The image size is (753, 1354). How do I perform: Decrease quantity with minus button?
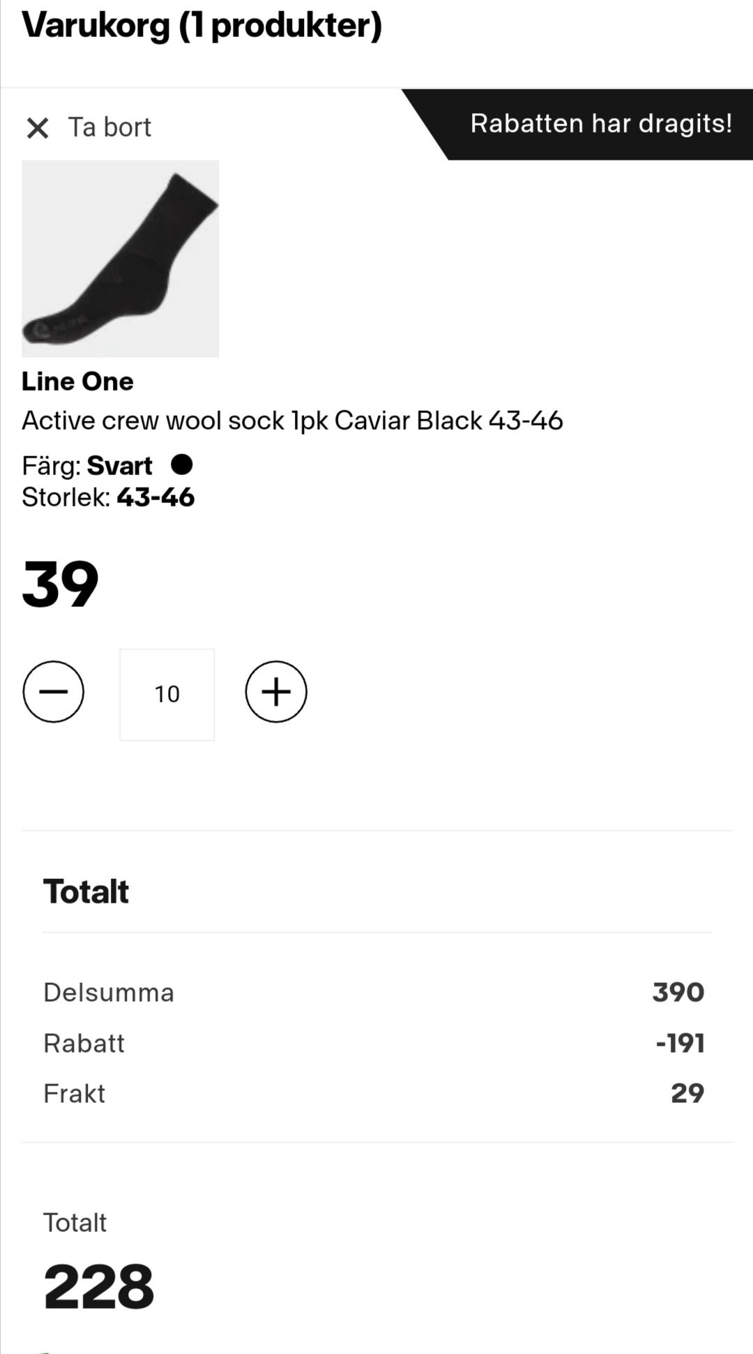point(53,692)
